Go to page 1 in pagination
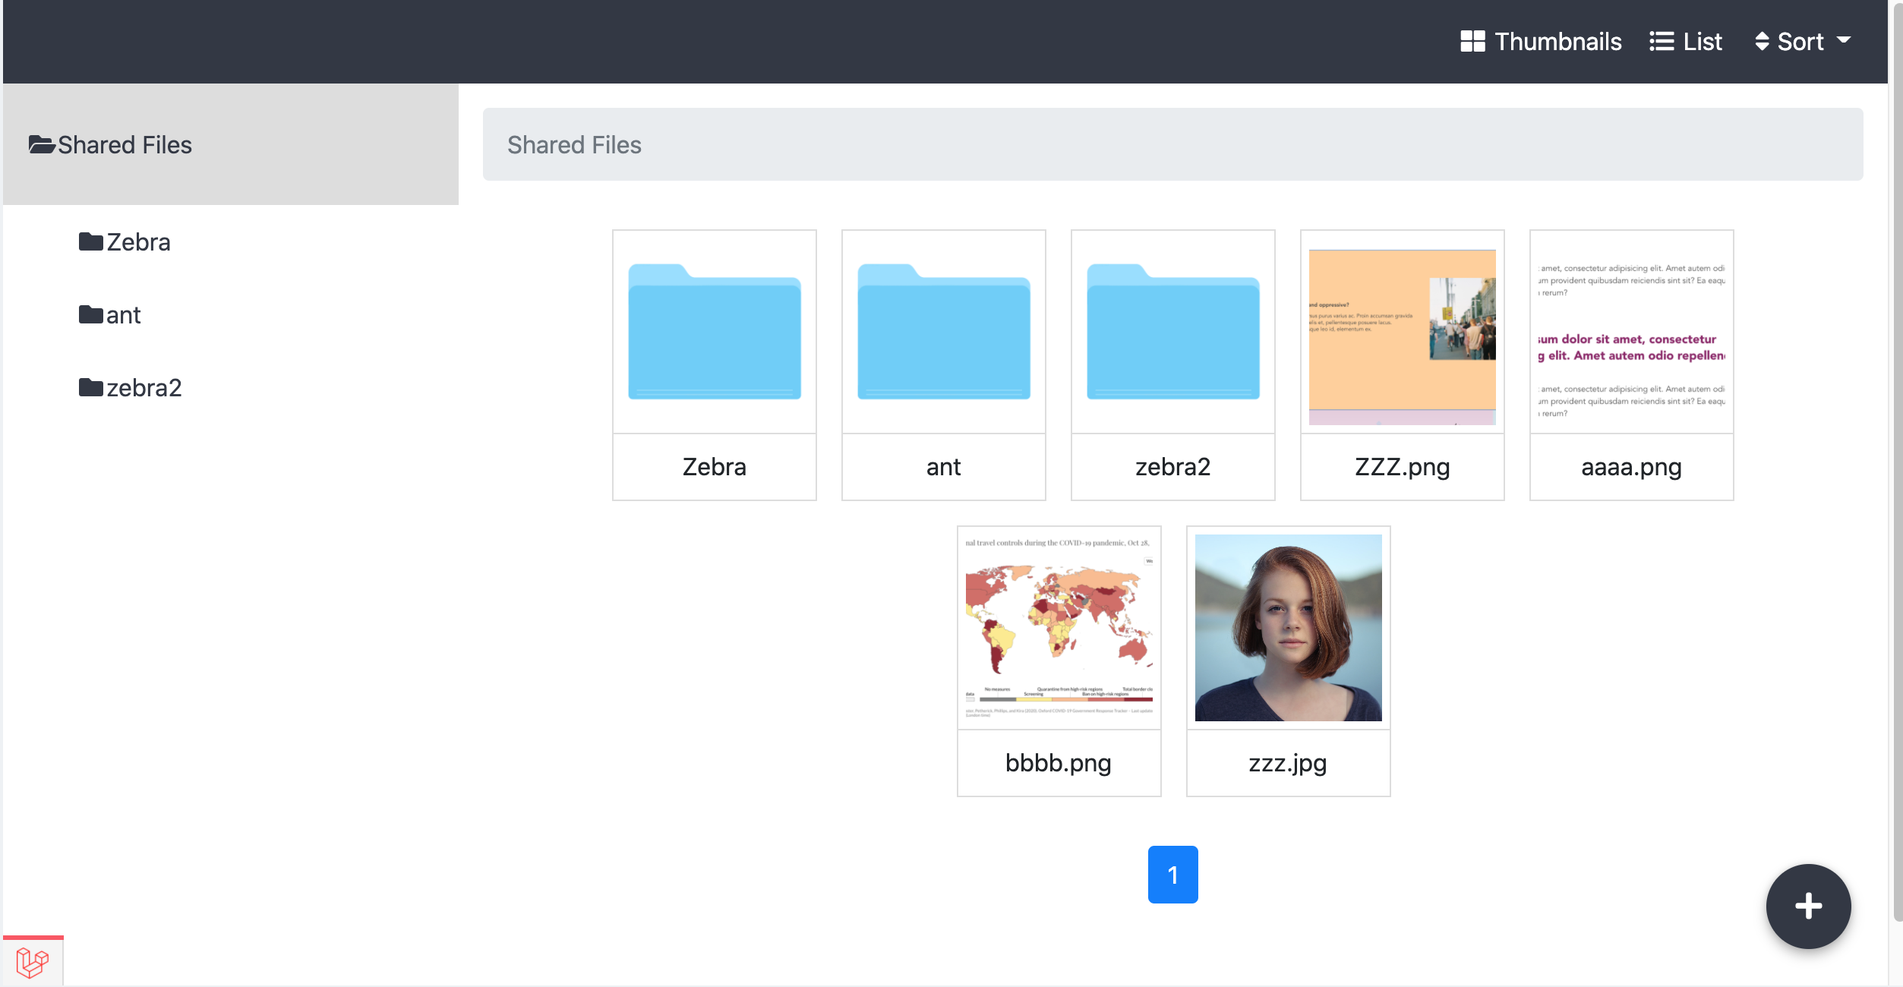This screenshot has height=987, width=1903. 1173,875
